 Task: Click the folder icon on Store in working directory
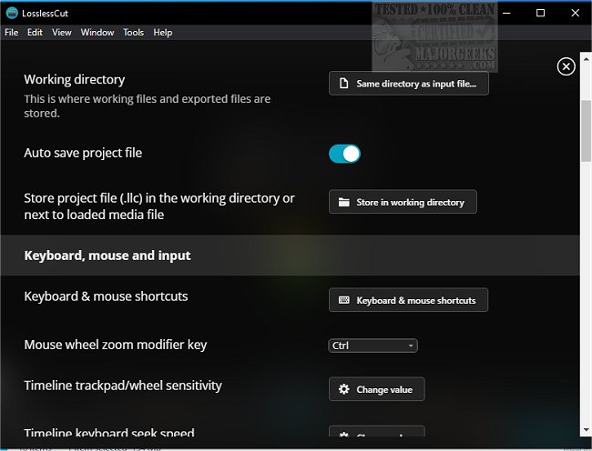point(343,202)
